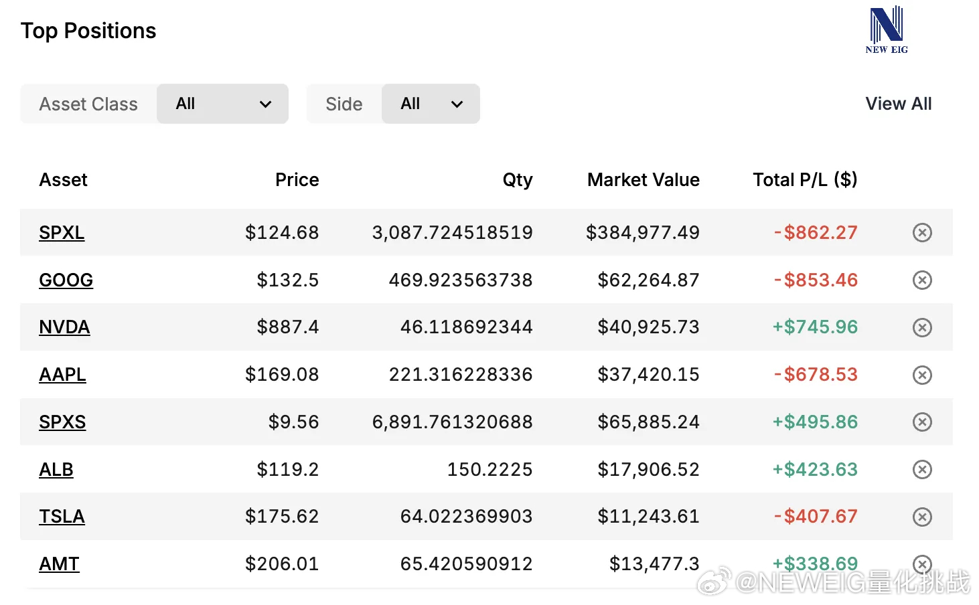Select SPXS market value $65,885.24
Screen dimensions: 979x605
click(649, 422)
